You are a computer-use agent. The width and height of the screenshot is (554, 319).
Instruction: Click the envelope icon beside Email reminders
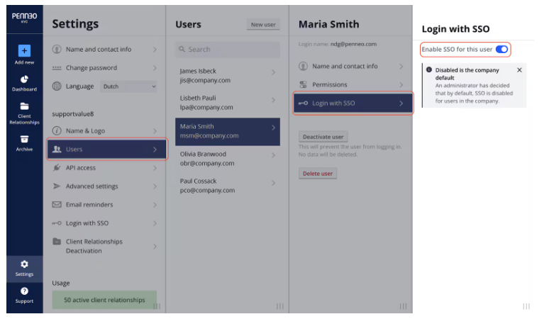(57, 205)
